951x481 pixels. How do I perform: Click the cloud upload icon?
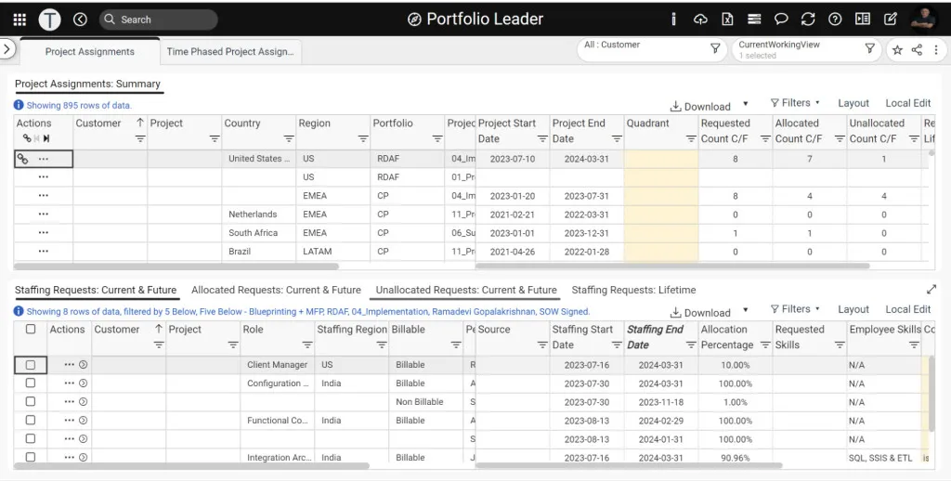point(700,19)
